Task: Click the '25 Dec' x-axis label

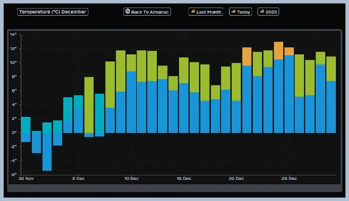Action: coord(289,179)
